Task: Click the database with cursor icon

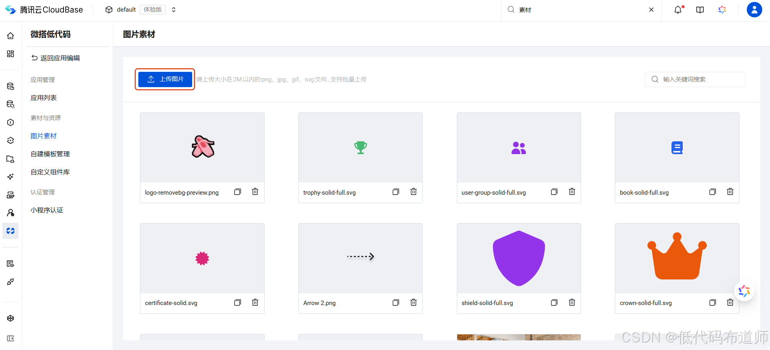Action: [10, 104]
